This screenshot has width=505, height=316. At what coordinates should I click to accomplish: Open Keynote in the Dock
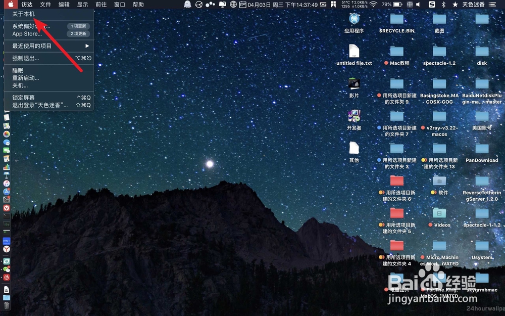(x=7, y=175)
